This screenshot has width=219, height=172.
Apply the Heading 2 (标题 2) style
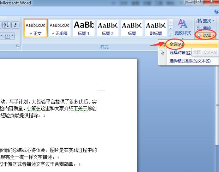point(108,28)
